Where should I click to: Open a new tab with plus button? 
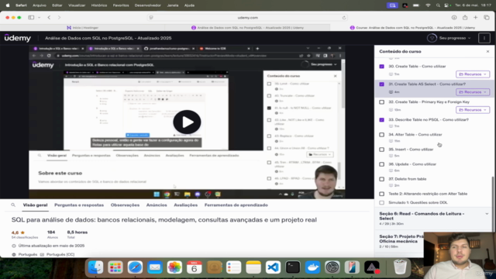[x=475, y=18]
